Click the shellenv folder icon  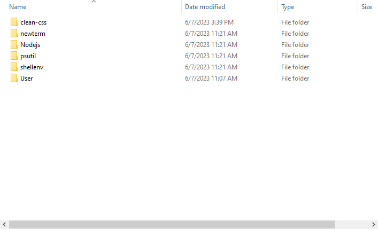[x=14, y=67]
